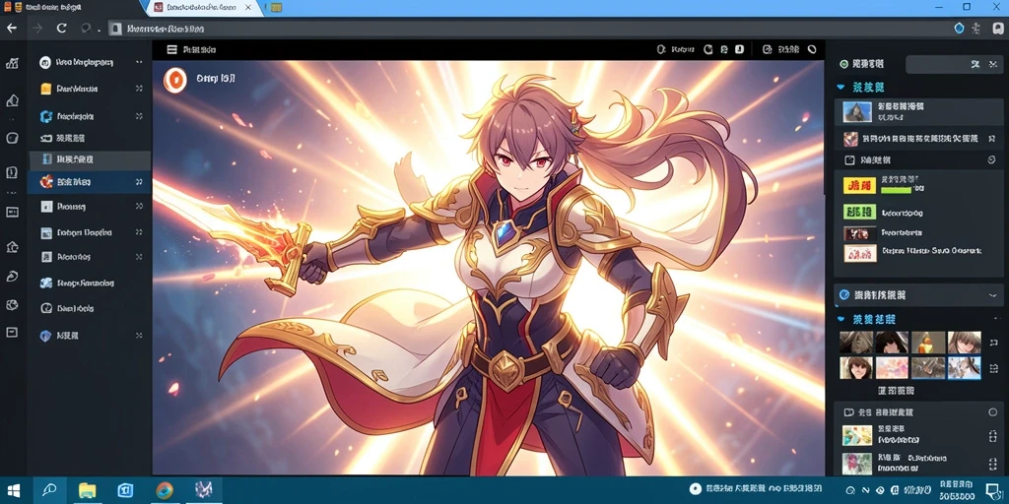Viewport: 1009px width, 504px height.
Task: Select the gray highlighted row in the left list
Action: click(89, 158)
